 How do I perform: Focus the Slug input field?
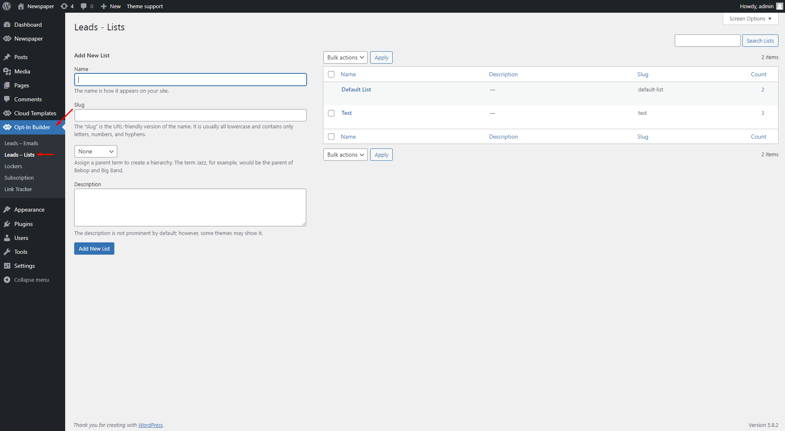(190, 115)
